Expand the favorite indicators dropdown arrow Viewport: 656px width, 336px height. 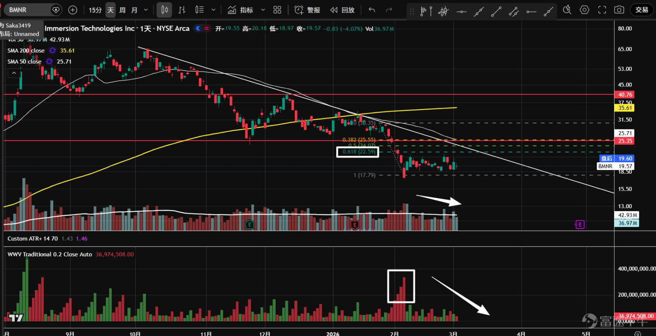coord(263,10)
